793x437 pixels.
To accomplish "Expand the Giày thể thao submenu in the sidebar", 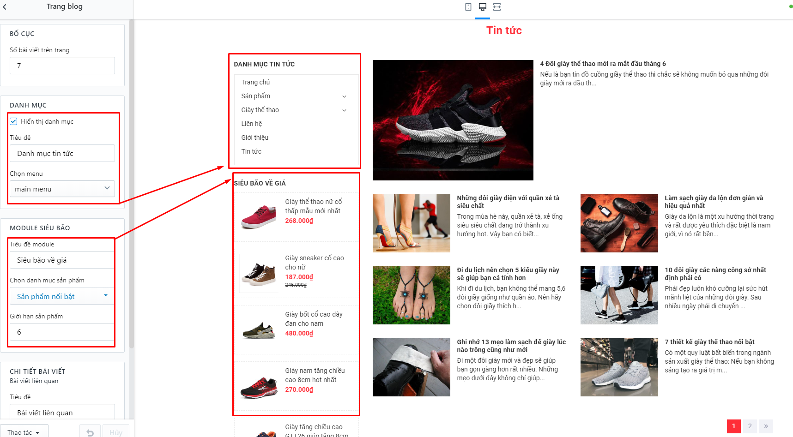I will (344, 110).
